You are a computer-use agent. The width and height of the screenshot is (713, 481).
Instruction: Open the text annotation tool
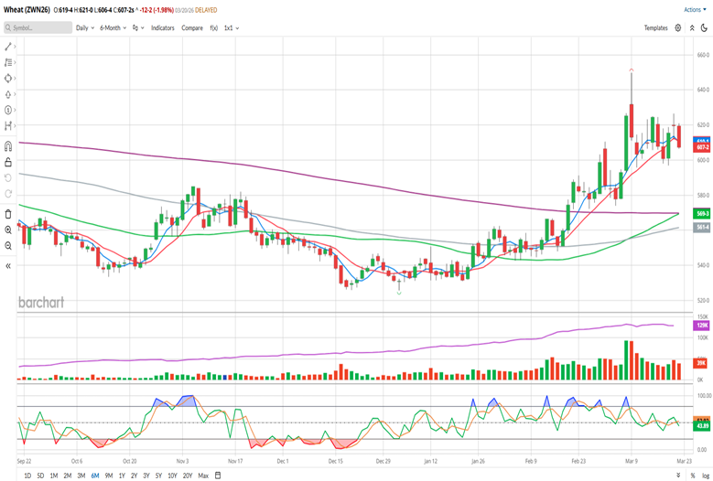pyautogui.click(x=8, y=62)
